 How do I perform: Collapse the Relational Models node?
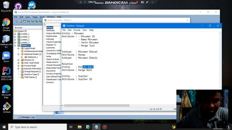coord(18,54)
